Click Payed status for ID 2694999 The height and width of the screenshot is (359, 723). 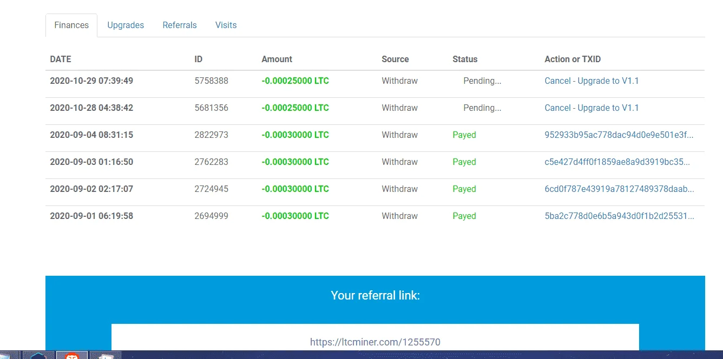[x=464, y=216]
